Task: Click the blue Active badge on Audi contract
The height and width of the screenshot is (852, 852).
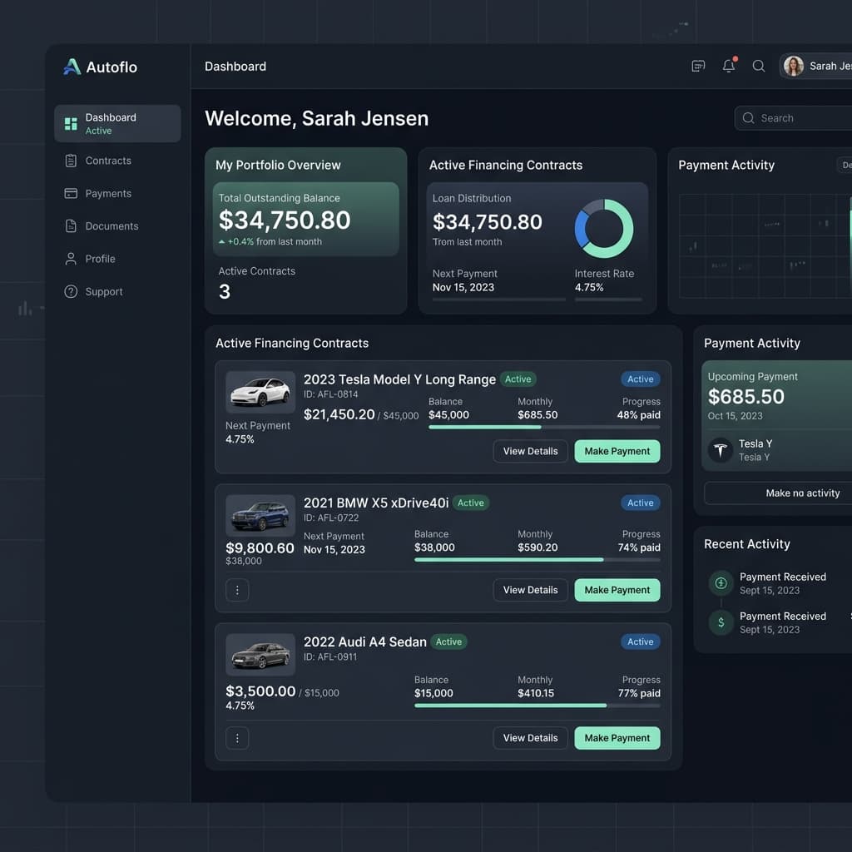Action: pyautogui.click(x=641, y=641)
